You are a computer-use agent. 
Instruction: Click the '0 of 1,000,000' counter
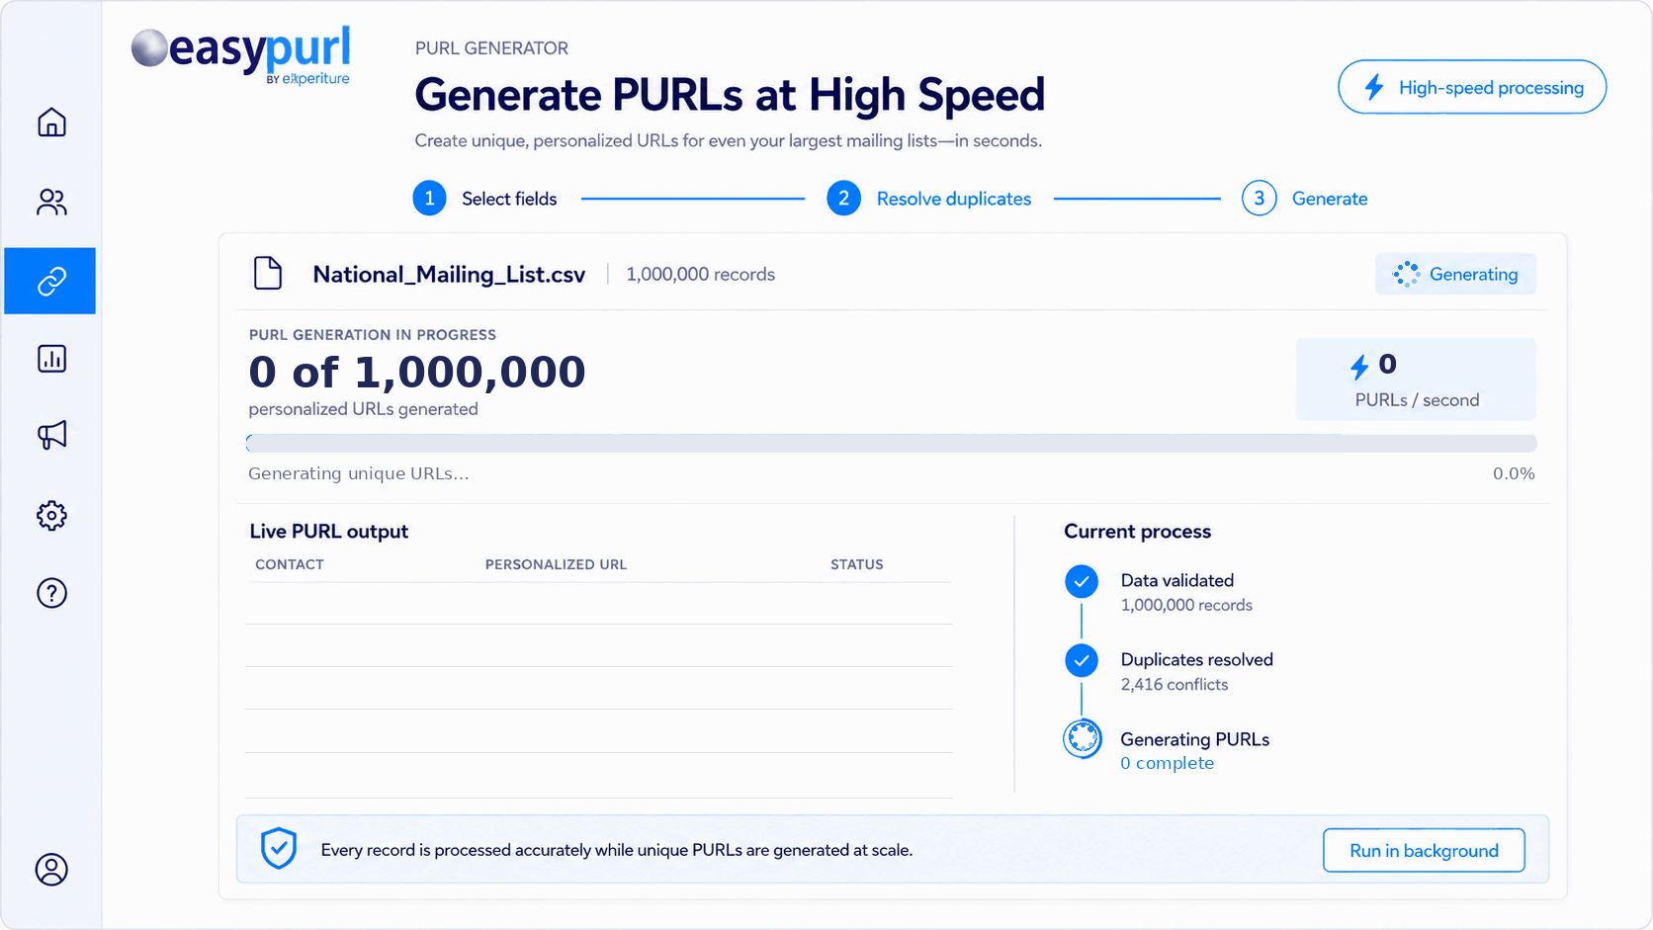417,372
